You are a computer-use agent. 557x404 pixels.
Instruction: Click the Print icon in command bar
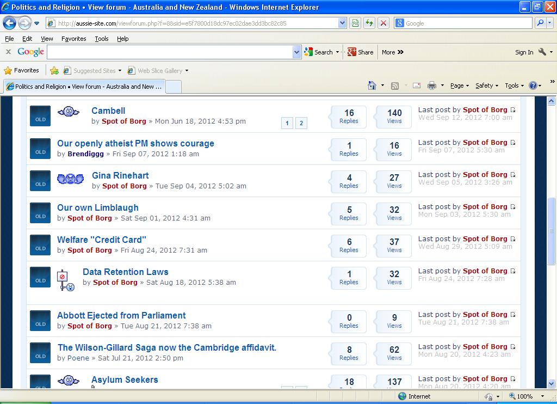(x=432, y=85)
